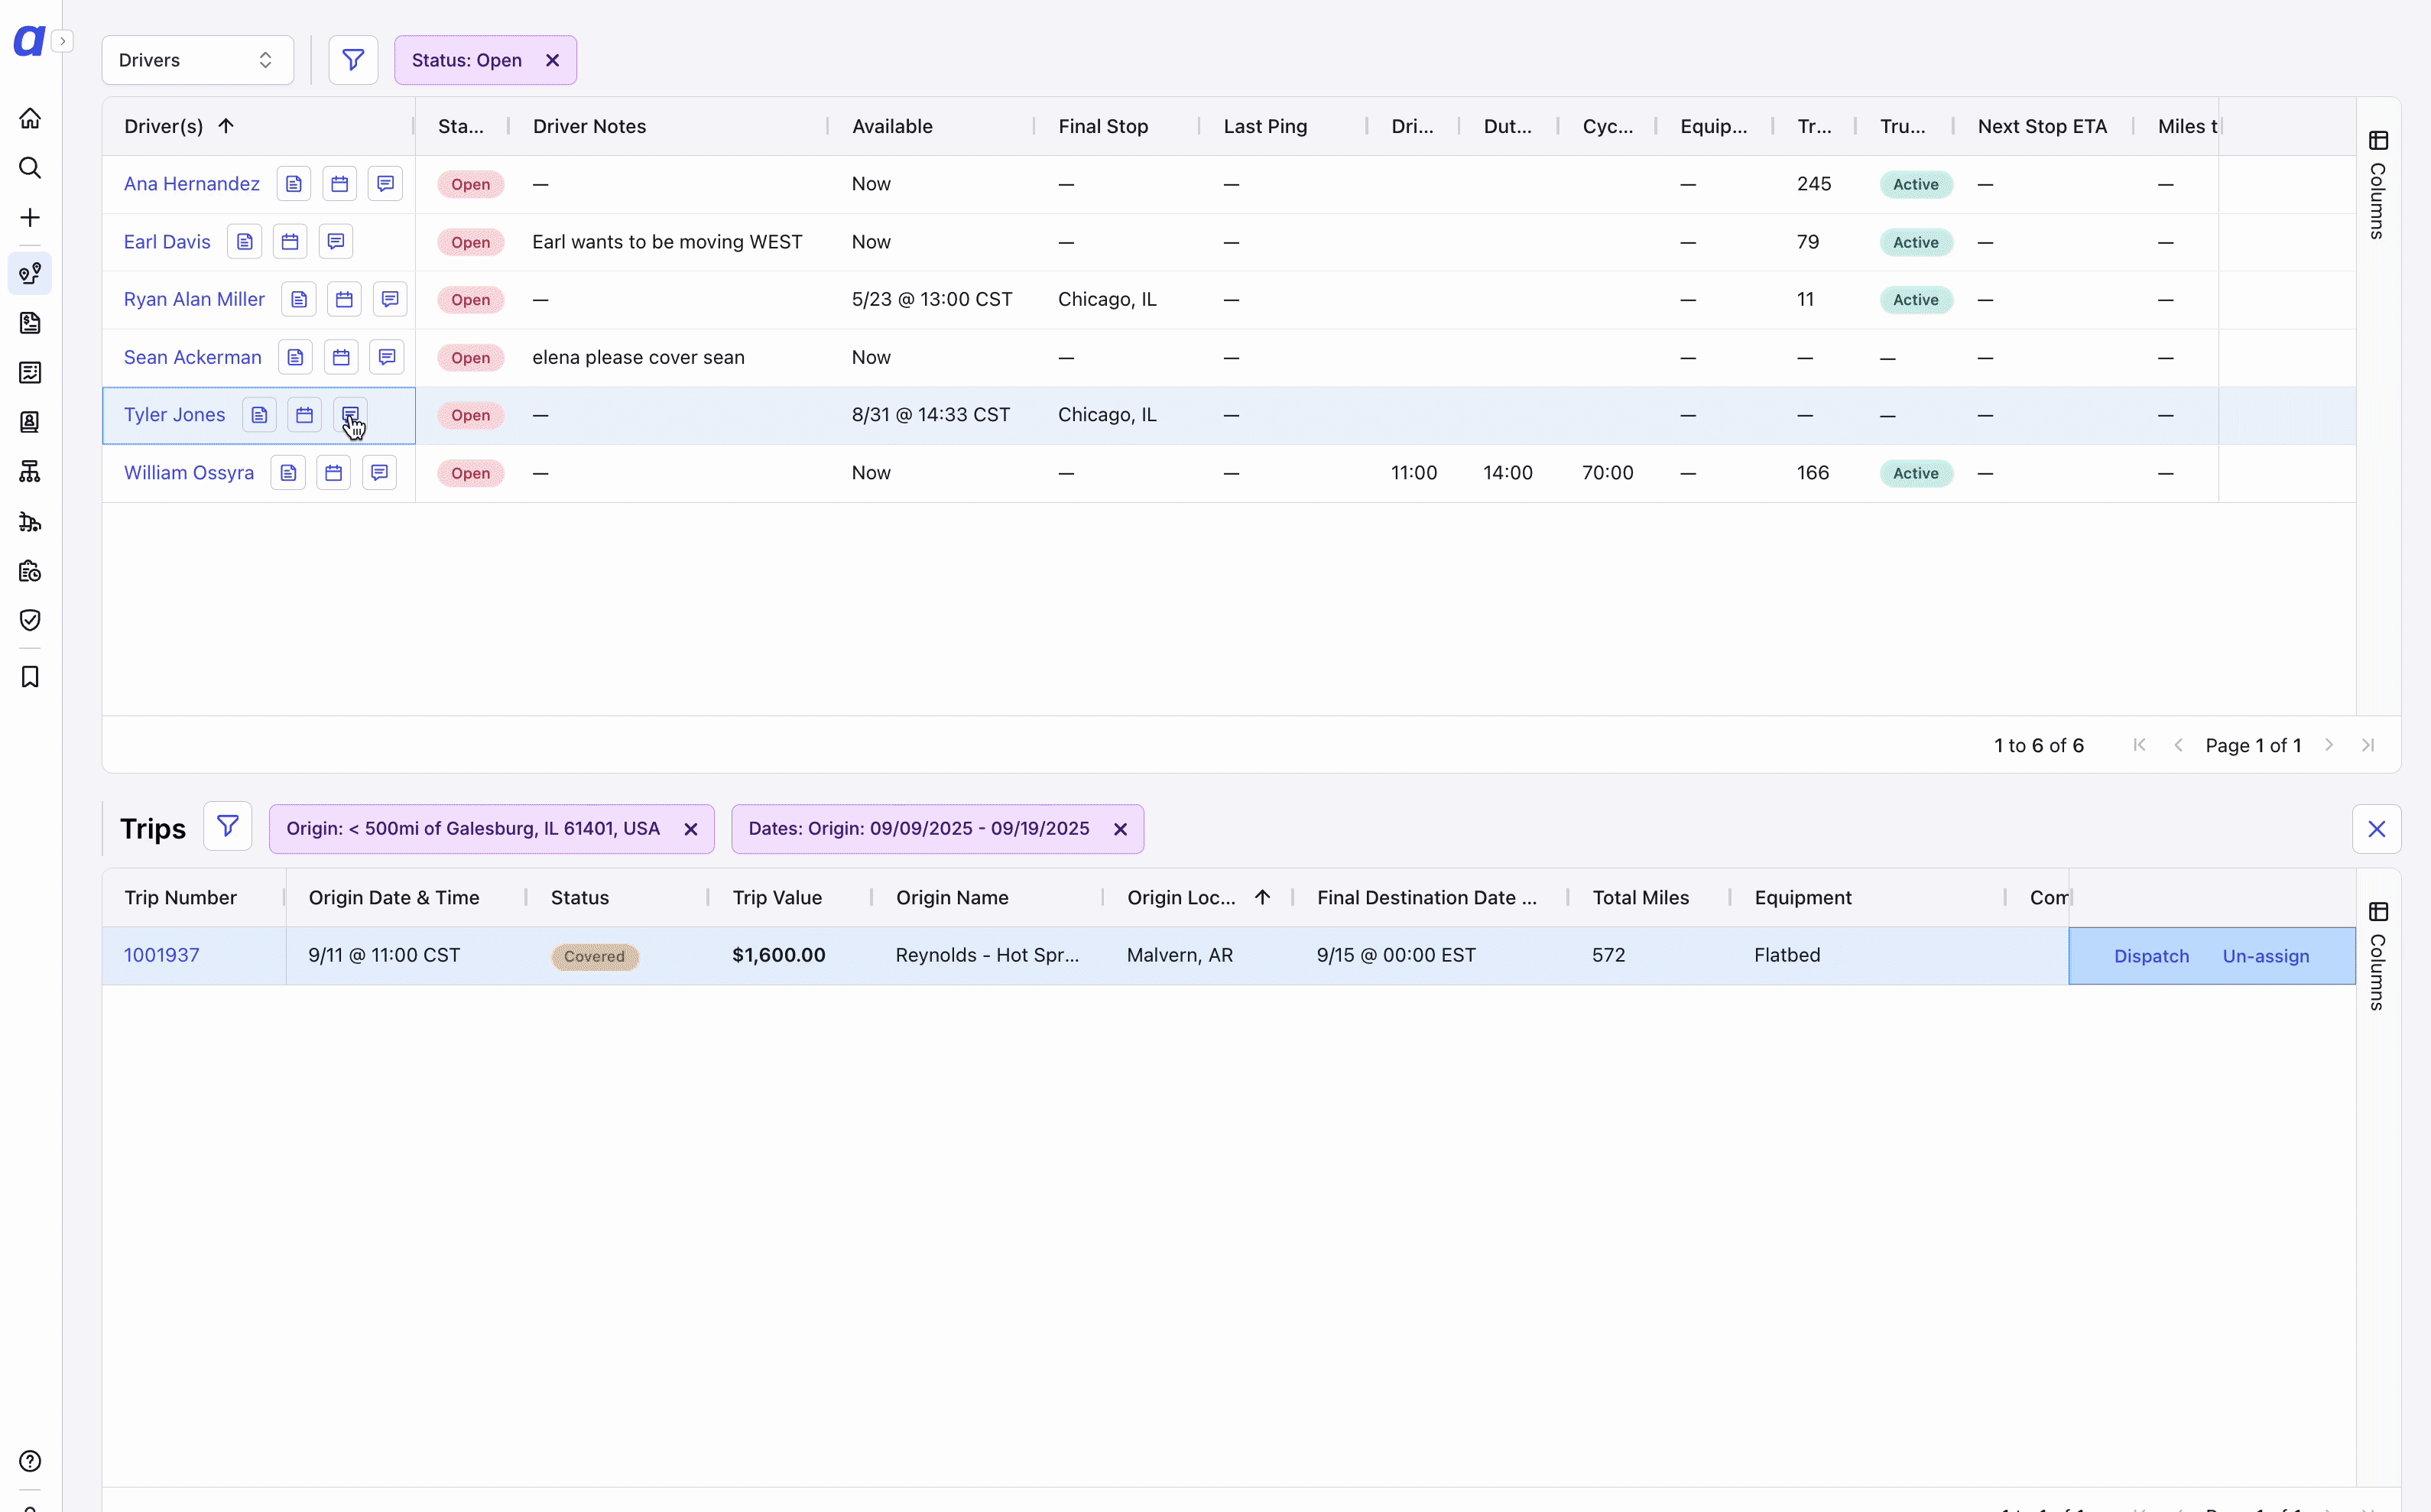Screen dimensions: 2431x1512
Task: Sort by Driver Notes column header
Action: [x=589, y=126]
